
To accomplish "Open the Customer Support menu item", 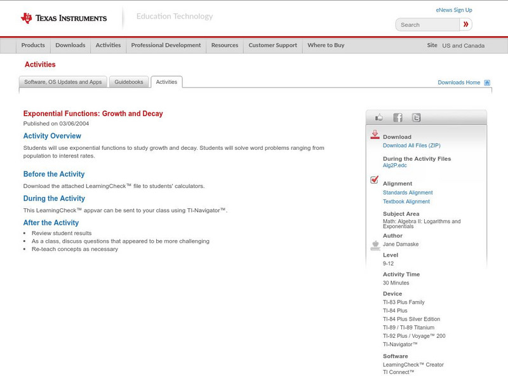I will 272,45.
